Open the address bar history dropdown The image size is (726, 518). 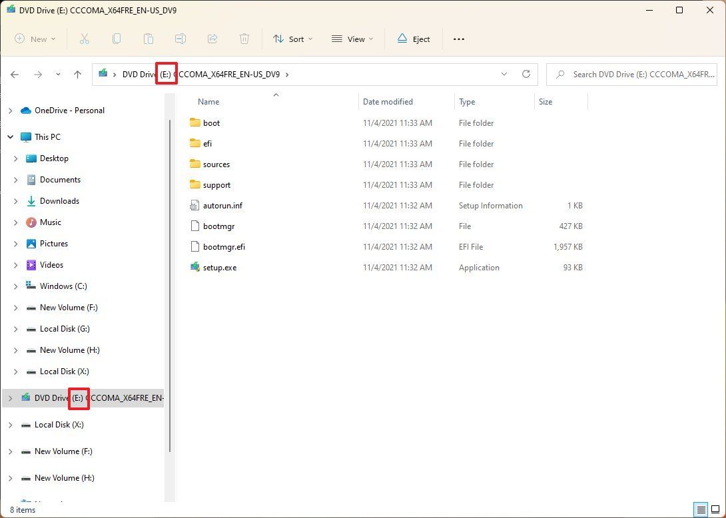pos(504,74)
